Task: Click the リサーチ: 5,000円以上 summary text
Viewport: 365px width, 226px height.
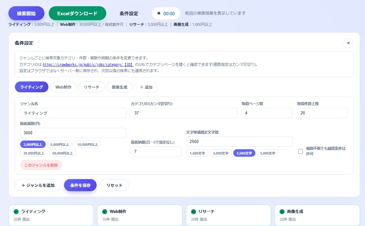Action: pos(148,25)
